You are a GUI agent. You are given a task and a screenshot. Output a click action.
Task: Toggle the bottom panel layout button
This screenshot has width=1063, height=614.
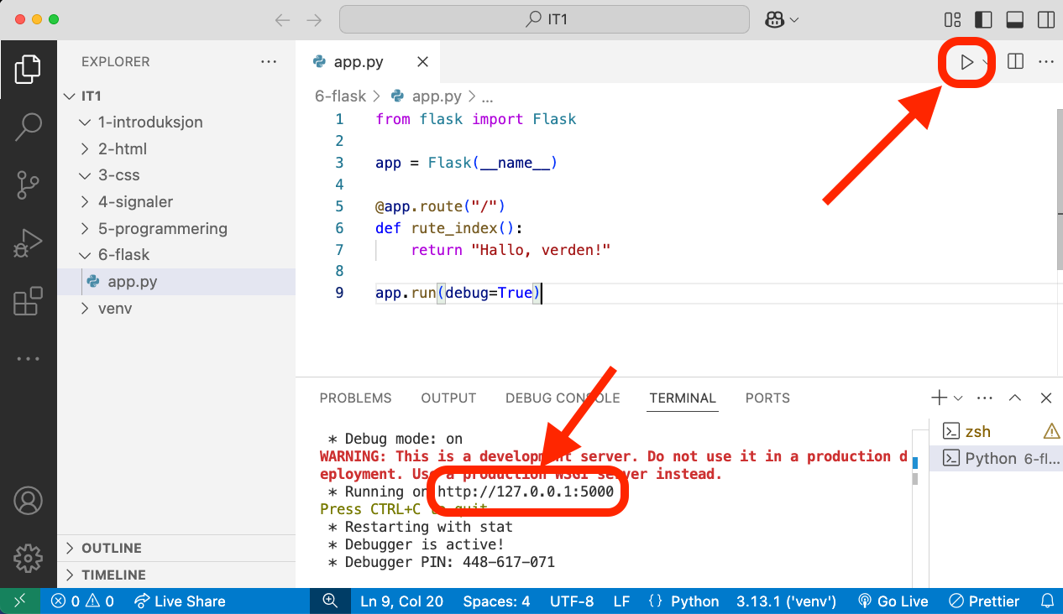(1014, 19)
